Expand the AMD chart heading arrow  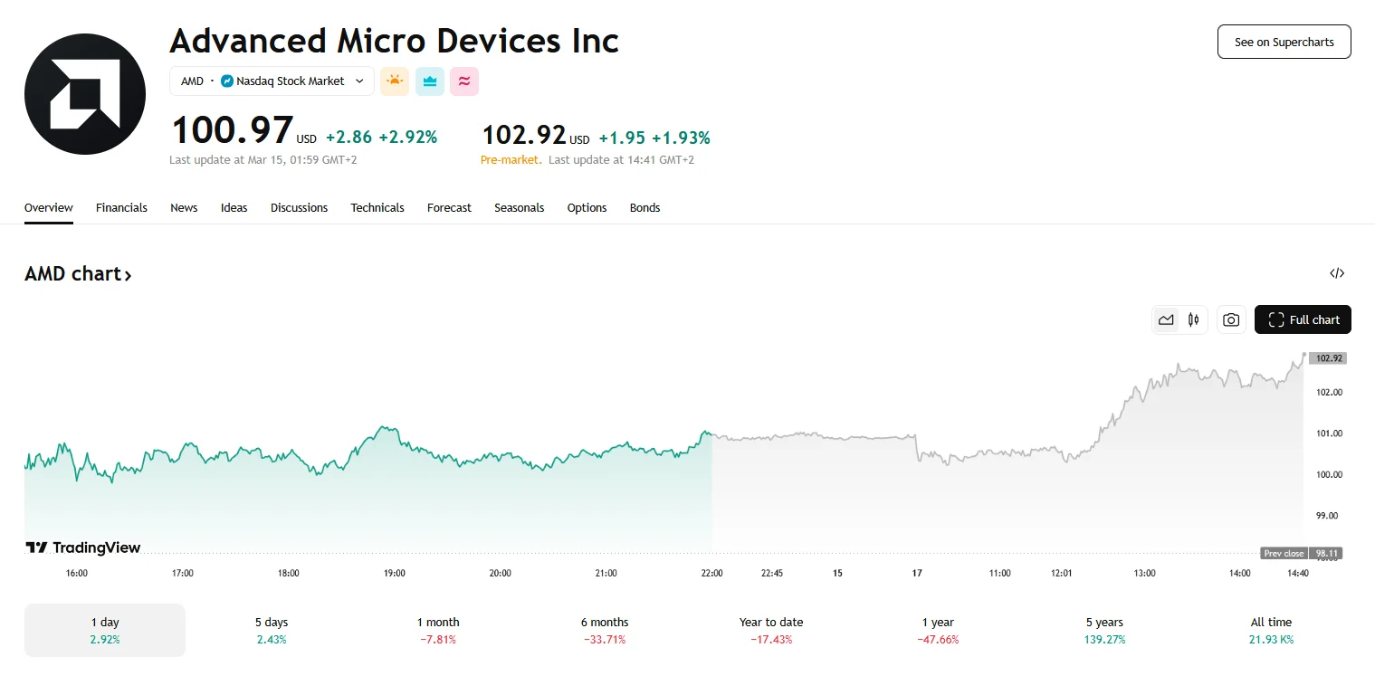(x=128, y=275)
